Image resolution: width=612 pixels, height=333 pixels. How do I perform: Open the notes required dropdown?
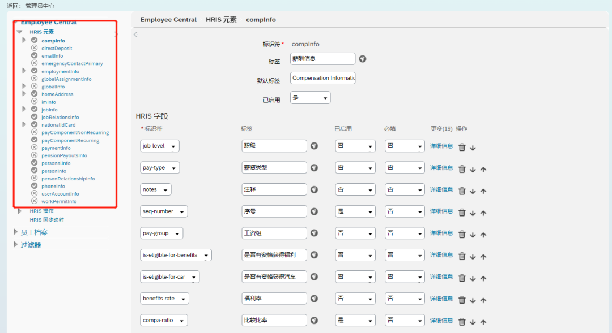(x=405, y=189)
